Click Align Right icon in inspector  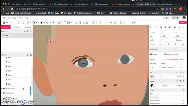point(169,27)
